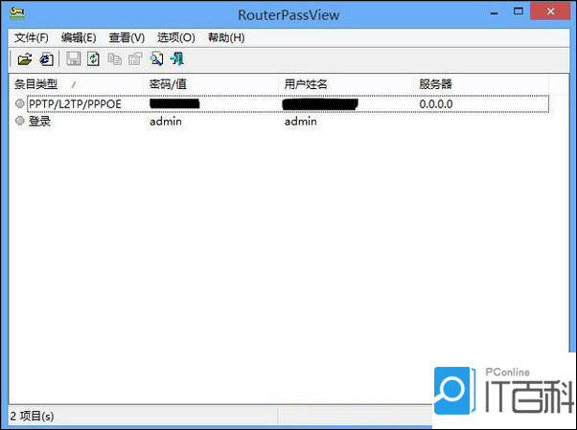This screenshot has height=430, width=577.
Task: Sort by the 用户姓名 column header
Action: click(x=346, y=84)
